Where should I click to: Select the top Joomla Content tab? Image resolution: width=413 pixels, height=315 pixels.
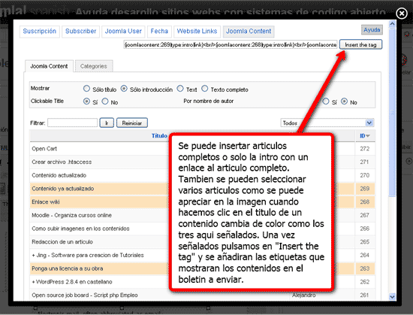click(x=249, y=32)
